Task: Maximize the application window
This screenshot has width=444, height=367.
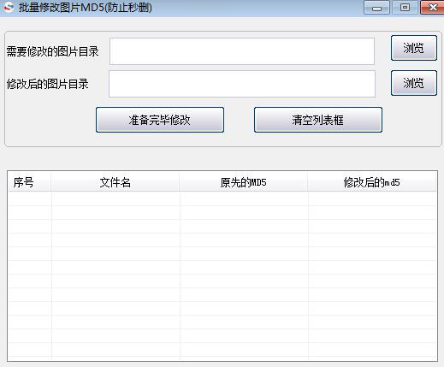Action: 405,8
